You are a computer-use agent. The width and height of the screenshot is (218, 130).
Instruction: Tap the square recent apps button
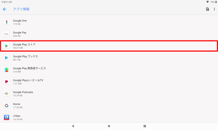[x=145, y=126]
